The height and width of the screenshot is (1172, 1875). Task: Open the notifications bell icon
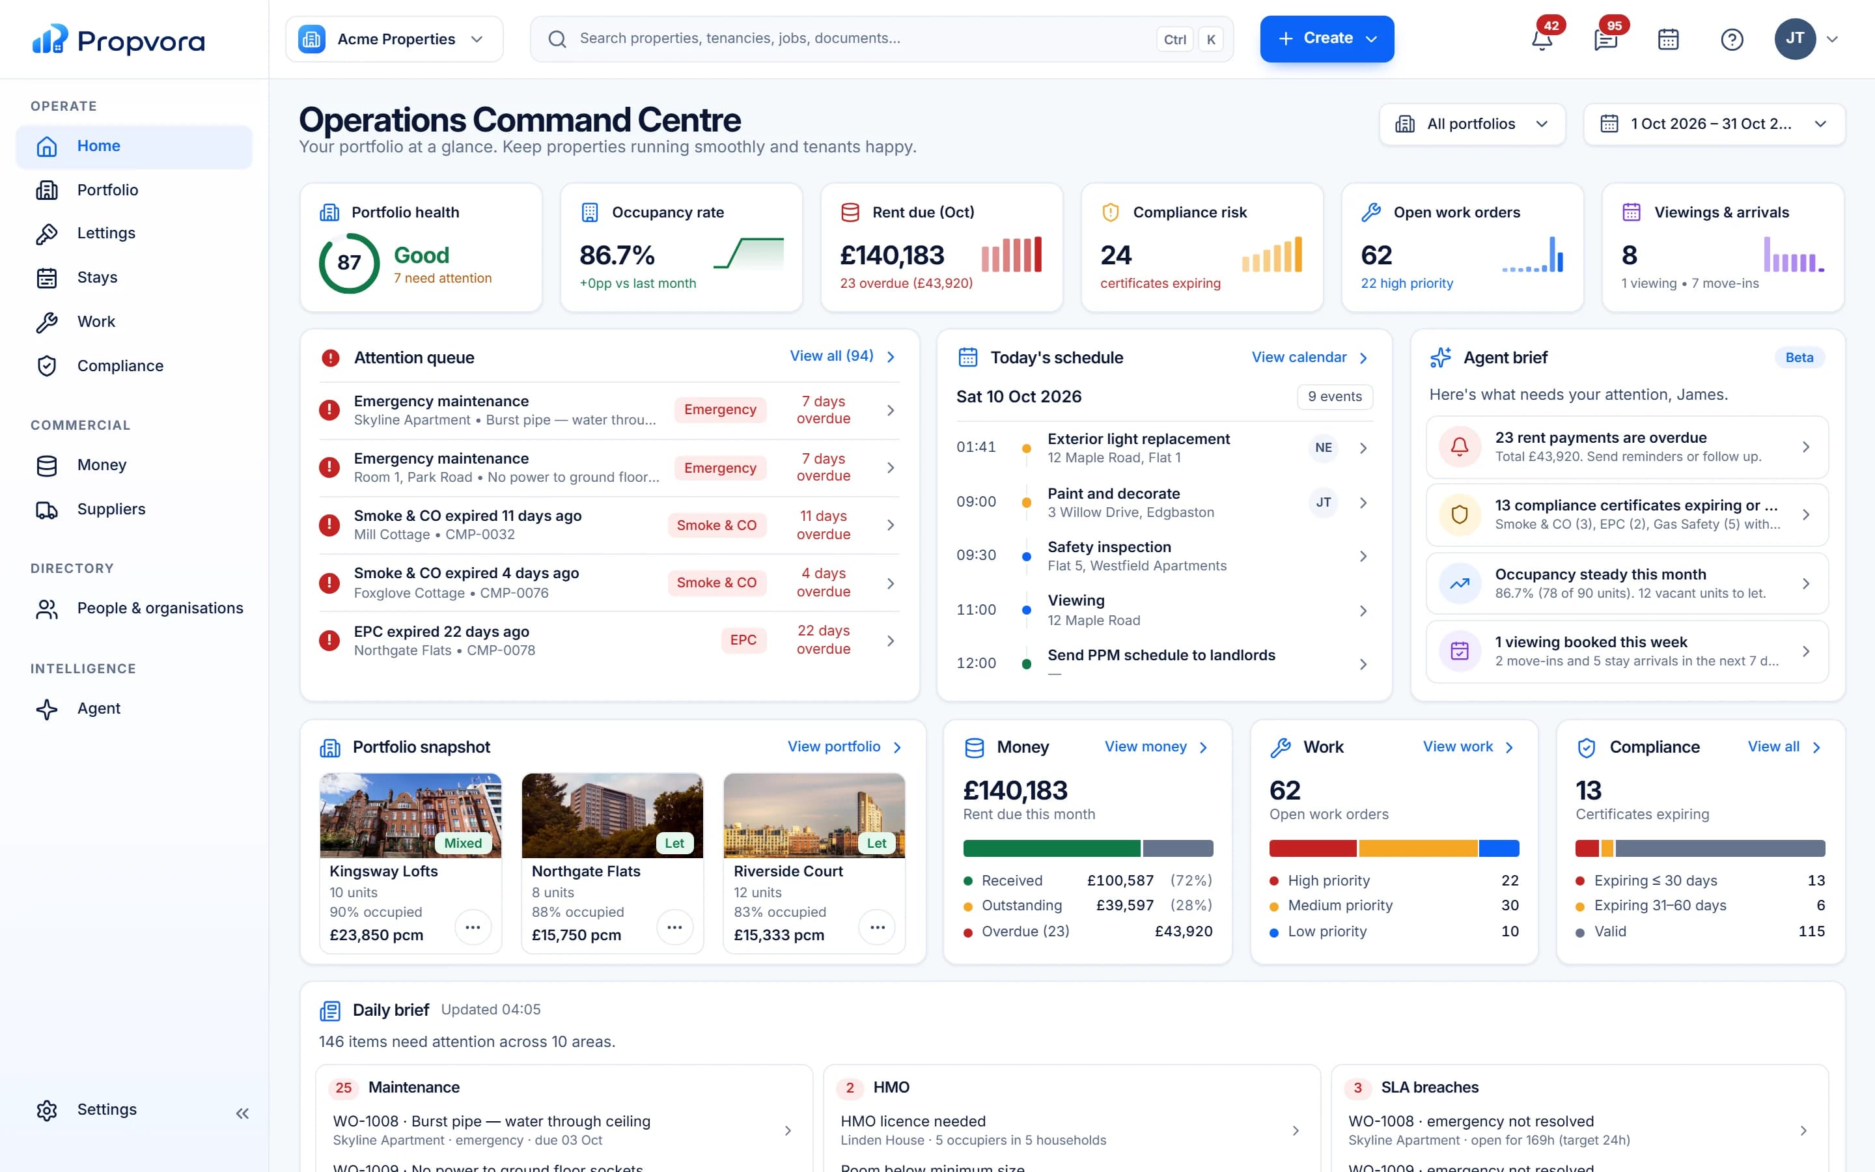pyautogui.click(x=1542, y=39)
